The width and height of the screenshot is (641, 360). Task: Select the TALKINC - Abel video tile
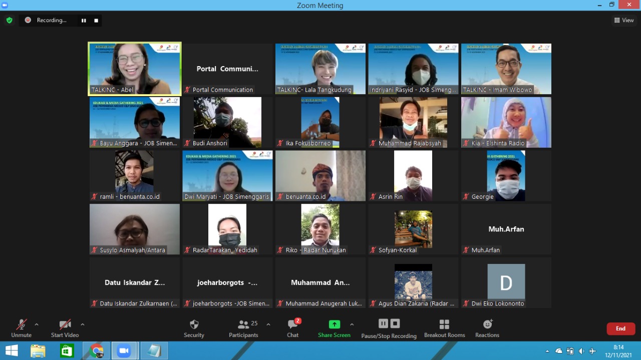coord(135,69)
